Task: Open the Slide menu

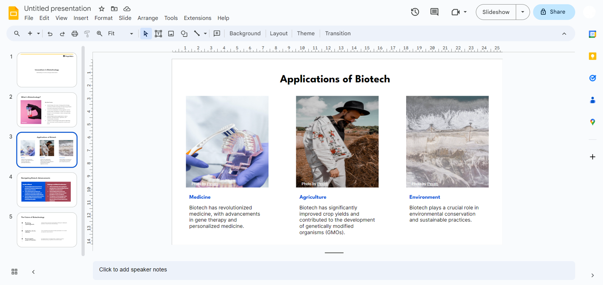Action: [125, 18]
